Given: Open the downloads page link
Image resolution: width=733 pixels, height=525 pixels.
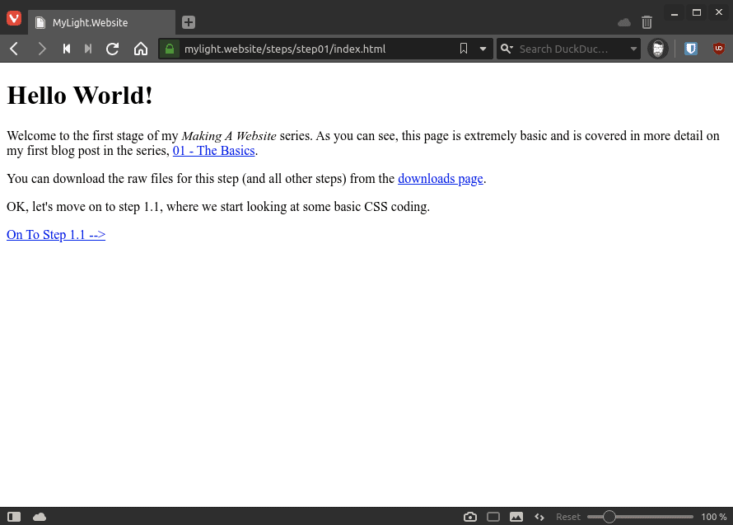Looking at the screenshot, I should tap(440, 179).
